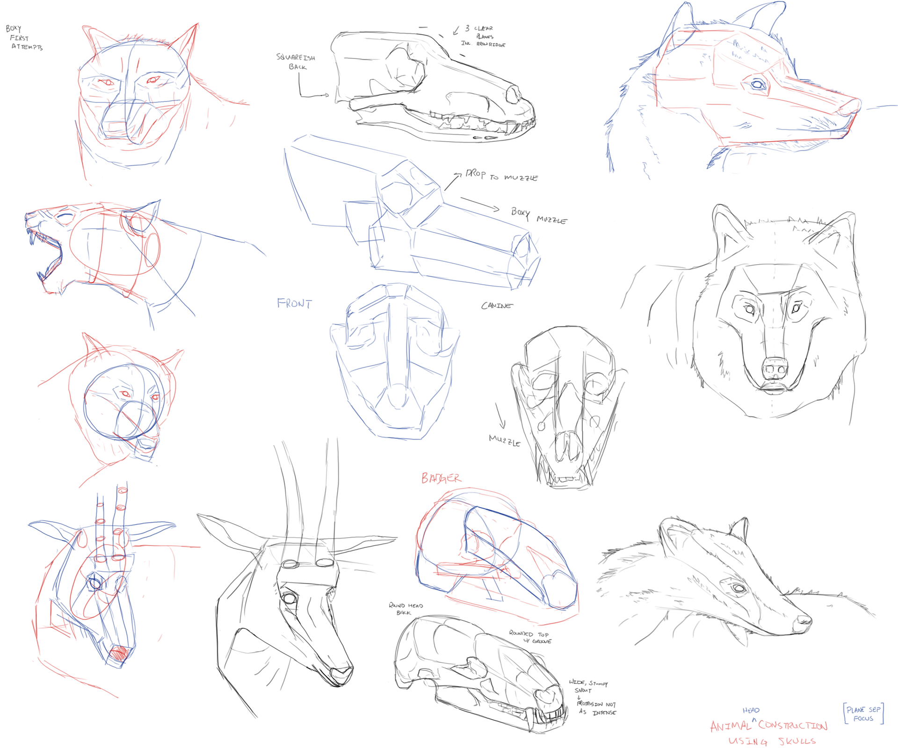The image size is (898, 748).
Task: Click the 'Squareish Back' annotation
Action: coord(296,62)
